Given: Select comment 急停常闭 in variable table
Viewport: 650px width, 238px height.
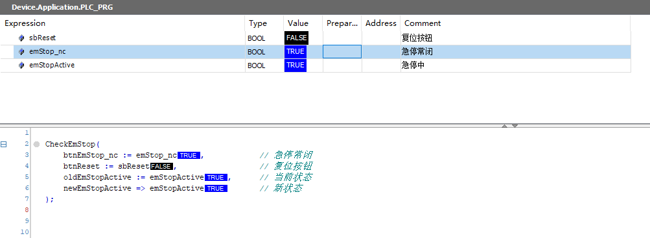Looking at the screenshot, I should pyautogui.click(x=417, y=52).
